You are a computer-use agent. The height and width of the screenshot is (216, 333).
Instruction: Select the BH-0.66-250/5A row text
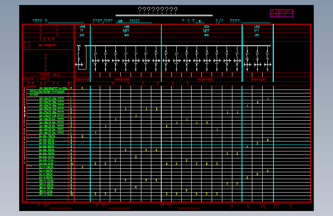(x=46, y=150)
